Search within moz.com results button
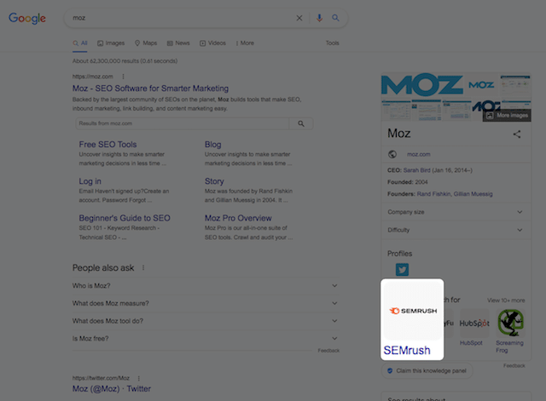Screen dimensions: 546x401 tap(300, 123)
